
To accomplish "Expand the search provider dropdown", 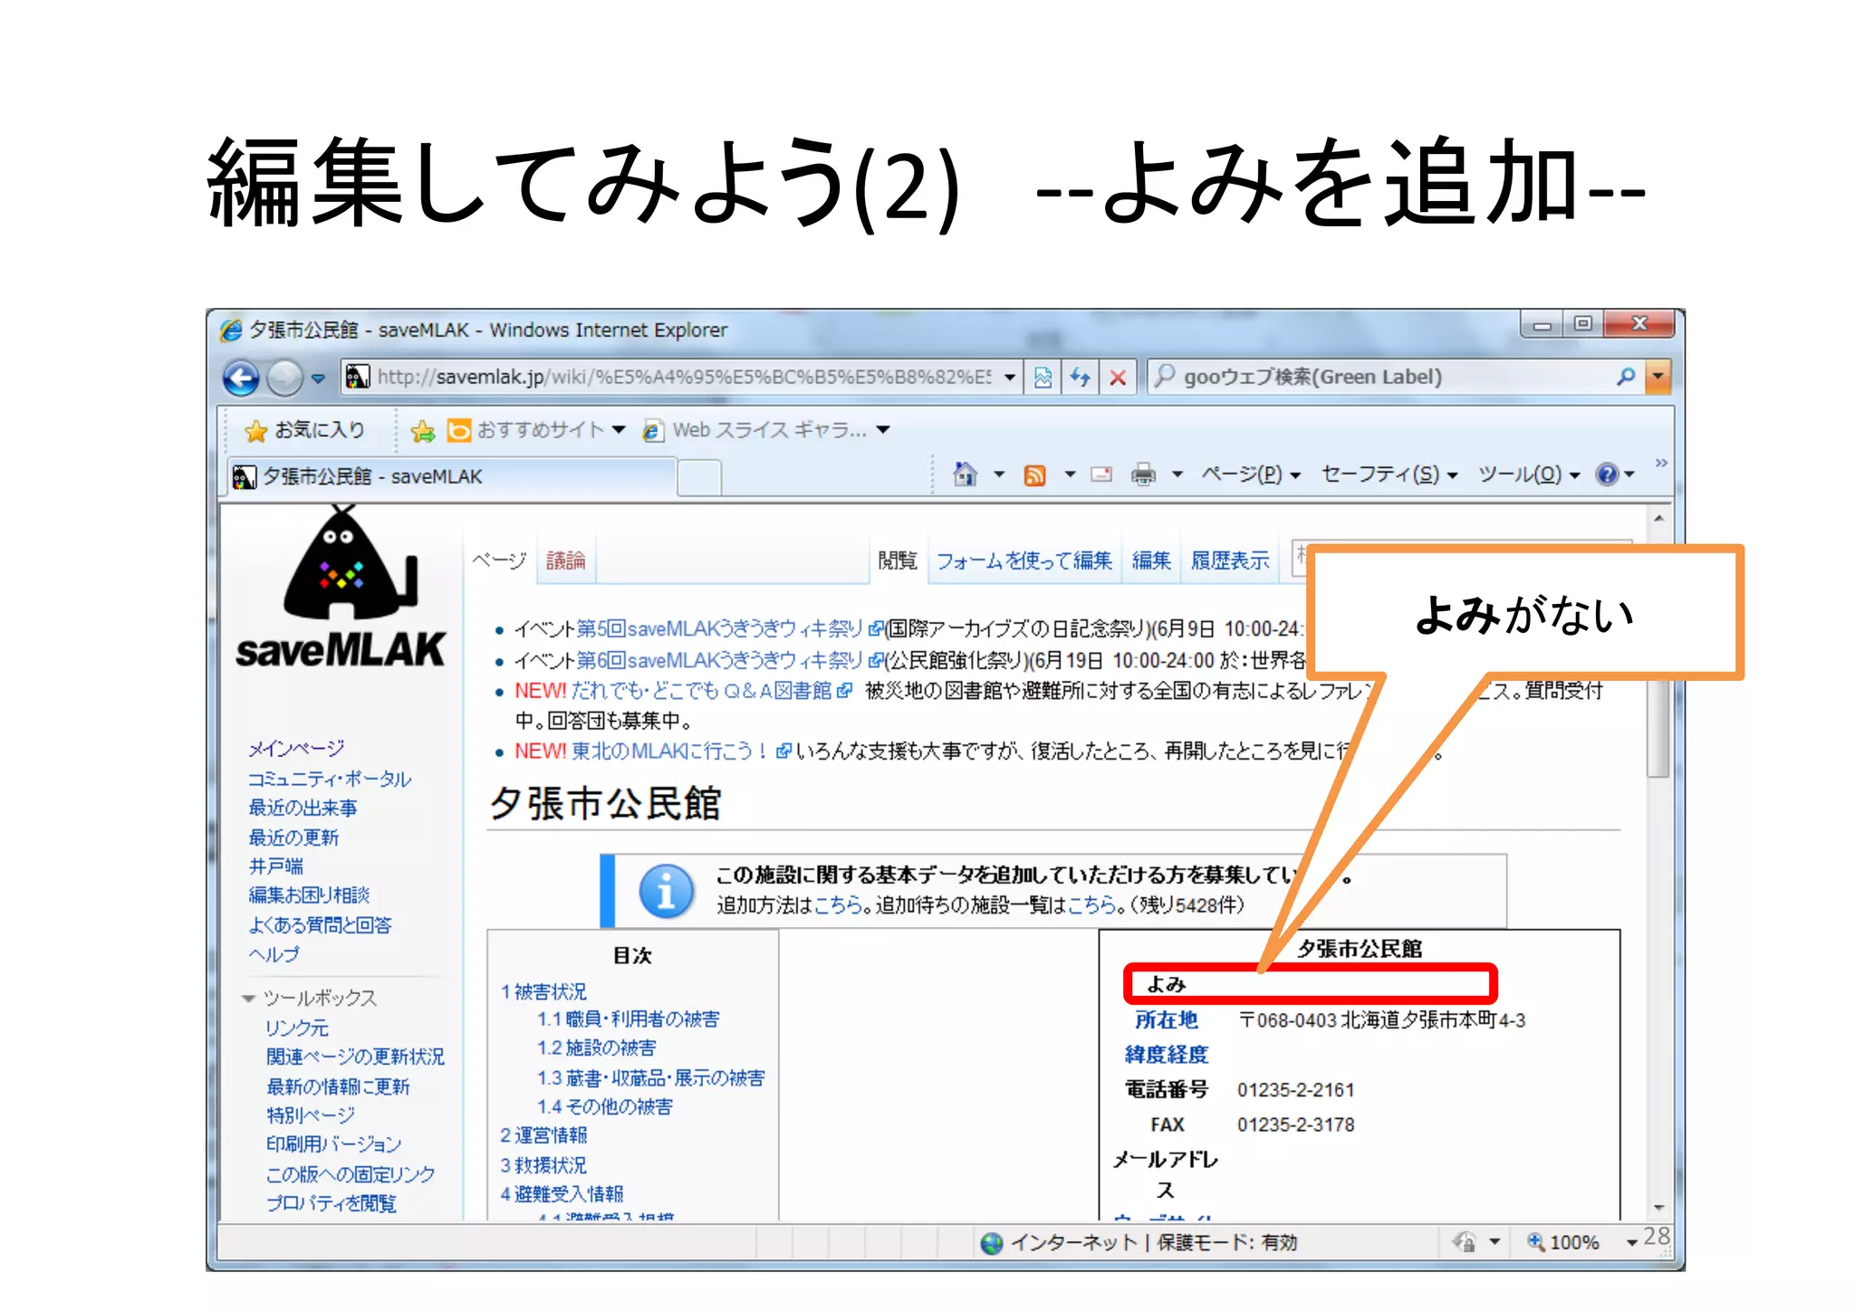I will click(x=1659, y=377).
